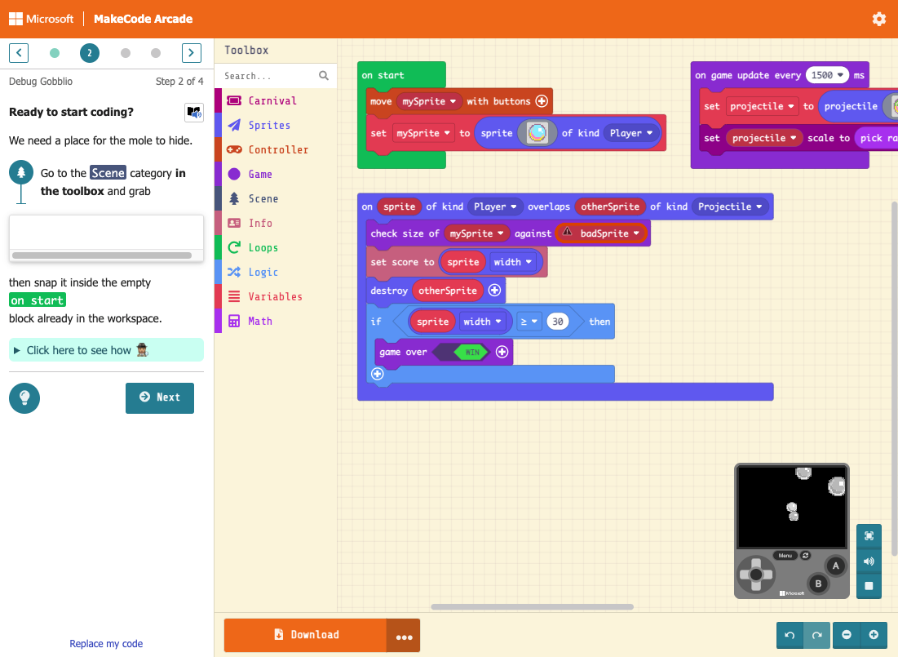Stop the simulator
This screenshot has height=657, width=898.
869,586
